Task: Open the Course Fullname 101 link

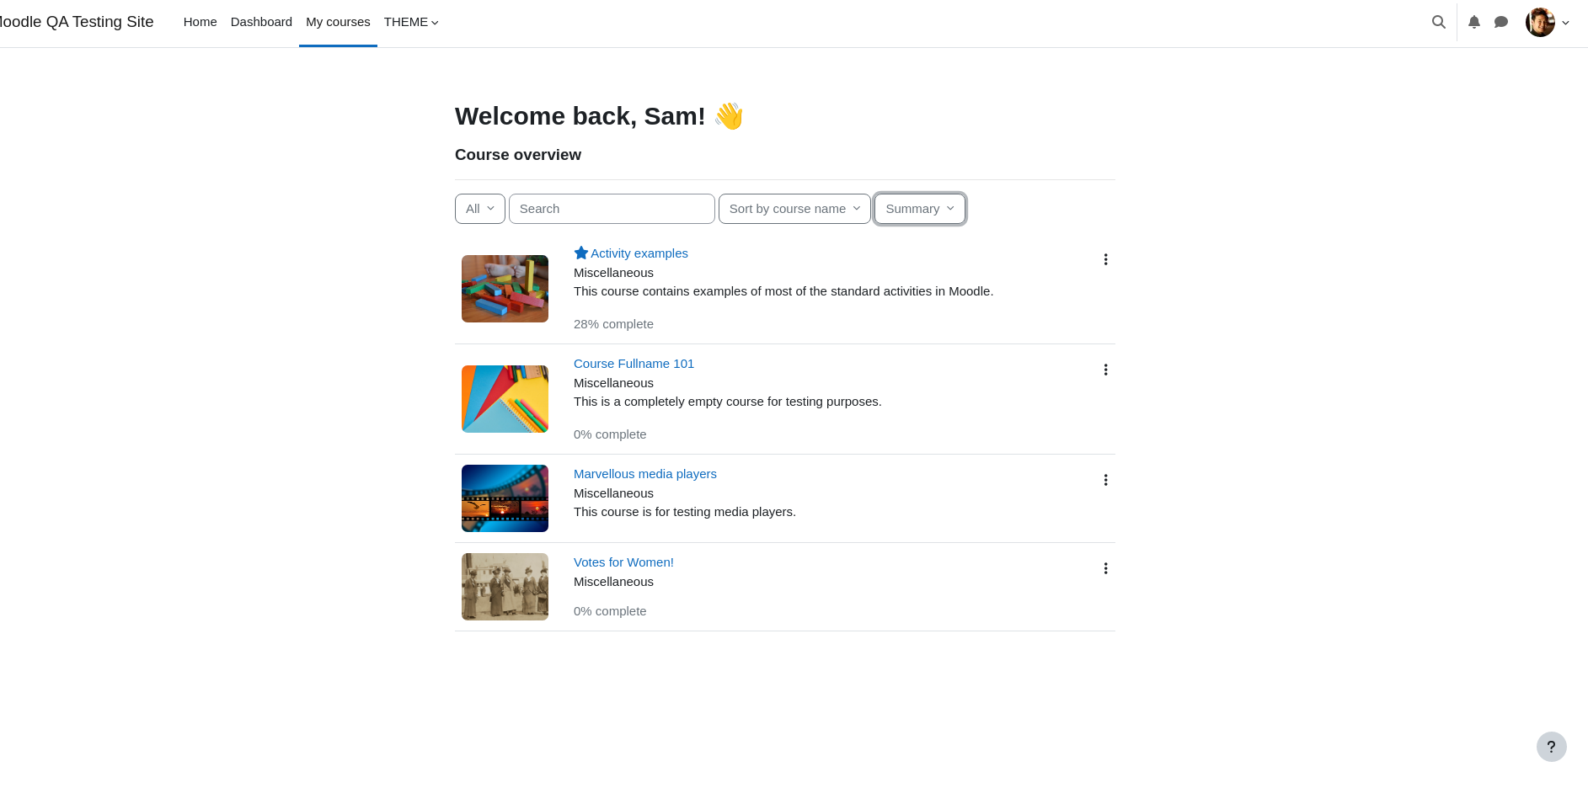Action: click(634, 364)
